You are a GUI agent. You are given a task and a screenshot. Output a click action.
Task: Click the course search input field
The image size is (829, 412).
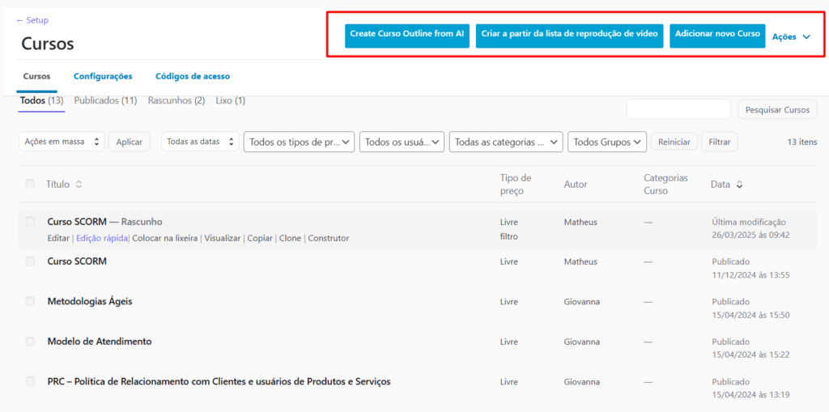678,109
